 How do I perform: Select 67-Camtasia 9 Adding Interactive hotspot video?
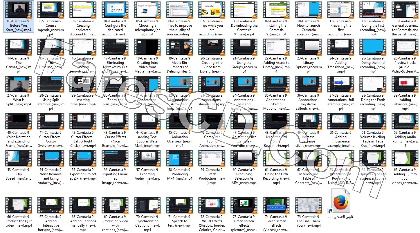point(51,214)
